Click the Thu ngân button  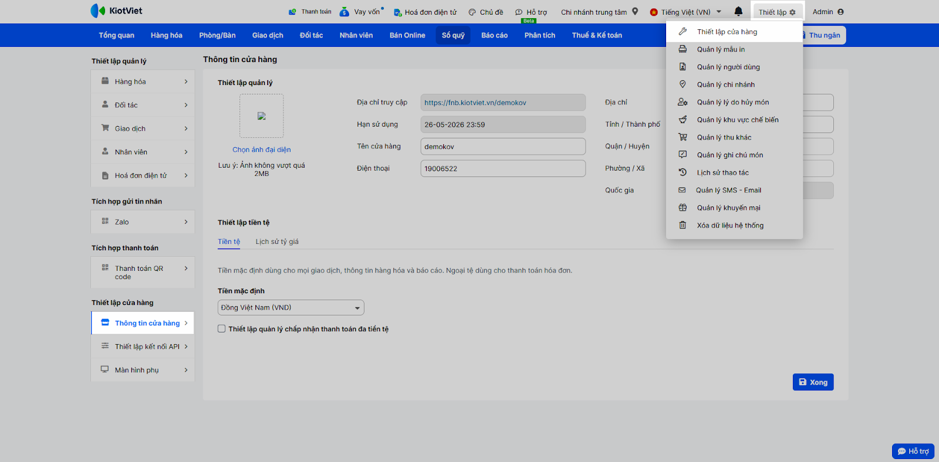(824, 35)
